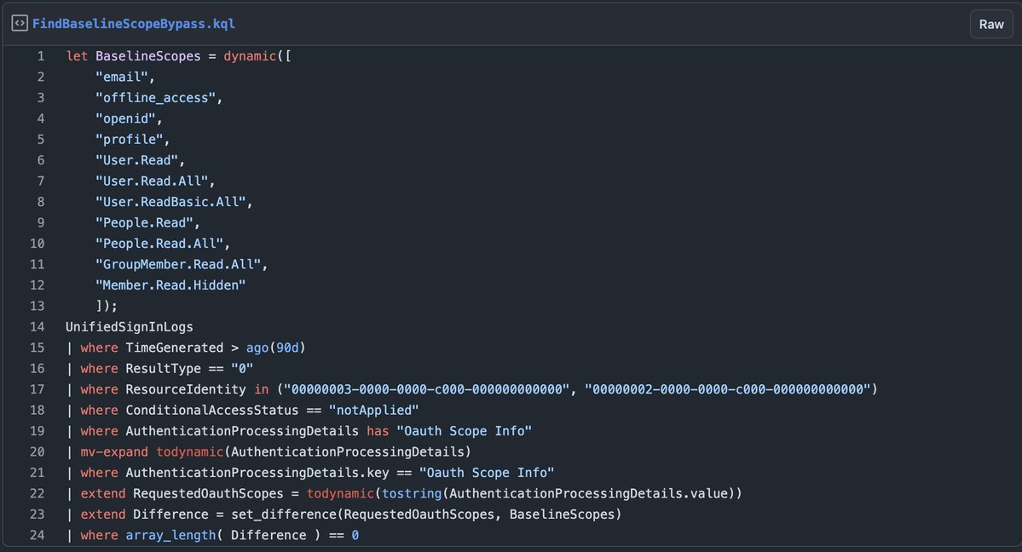Select line number 15
This screenshot has height=552, width=1022.
(38, 348)
